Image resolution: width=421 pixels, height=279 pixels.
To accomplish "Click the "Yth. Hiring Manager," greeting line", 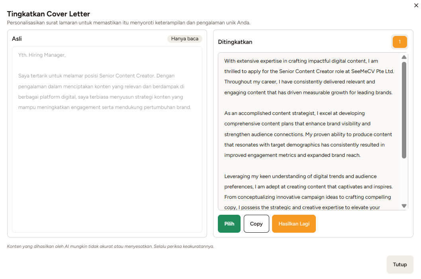I will point(42,55).
